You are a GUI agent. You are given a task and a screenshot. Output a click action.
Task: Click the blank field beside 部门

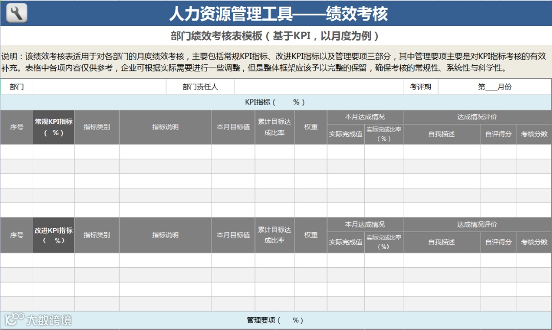point(100,87)
